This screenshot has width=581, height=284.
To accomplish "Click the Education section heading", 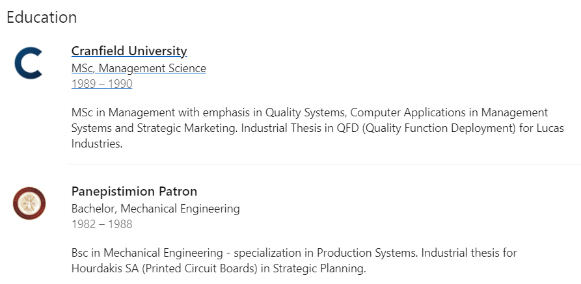I will pyautogui.click(x=42, y=18).
